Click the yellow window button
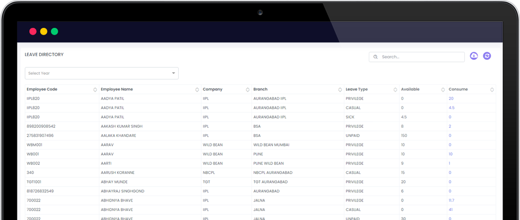The image size is (520, 220). tap(44, 32)
